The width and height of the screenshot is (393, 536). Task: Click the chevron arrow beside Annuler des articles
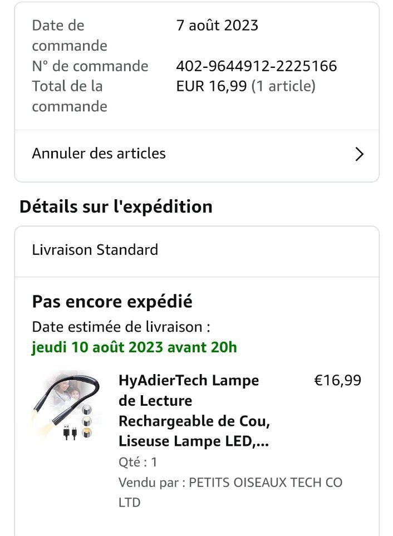click(359, 154)
